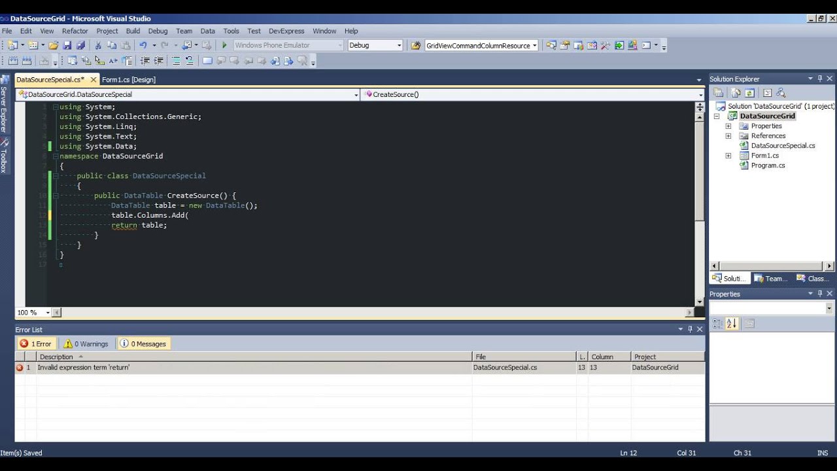
Task: Open the Build menu
Action: pyautogui.click(x=133, y=31)
